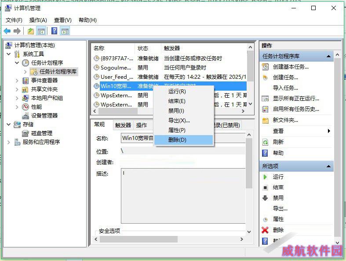Collapse the 所选项 actions section
The image size is (346, 261).
[x=328, y=166]
